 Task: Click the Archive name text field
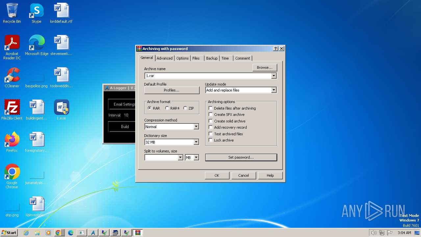[x=208, y=76]
